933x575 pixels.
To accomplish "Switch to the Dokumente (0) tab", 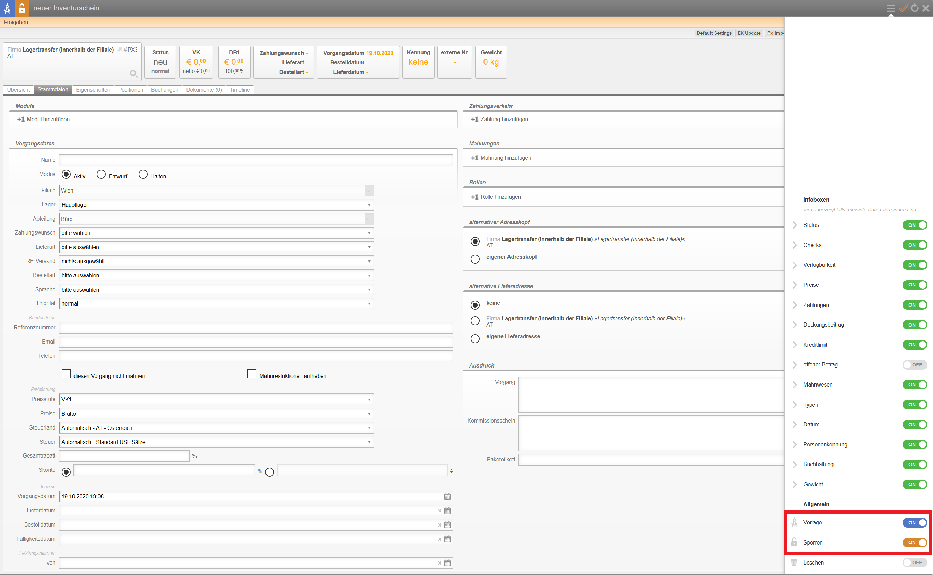I will (x=204, y=90).
